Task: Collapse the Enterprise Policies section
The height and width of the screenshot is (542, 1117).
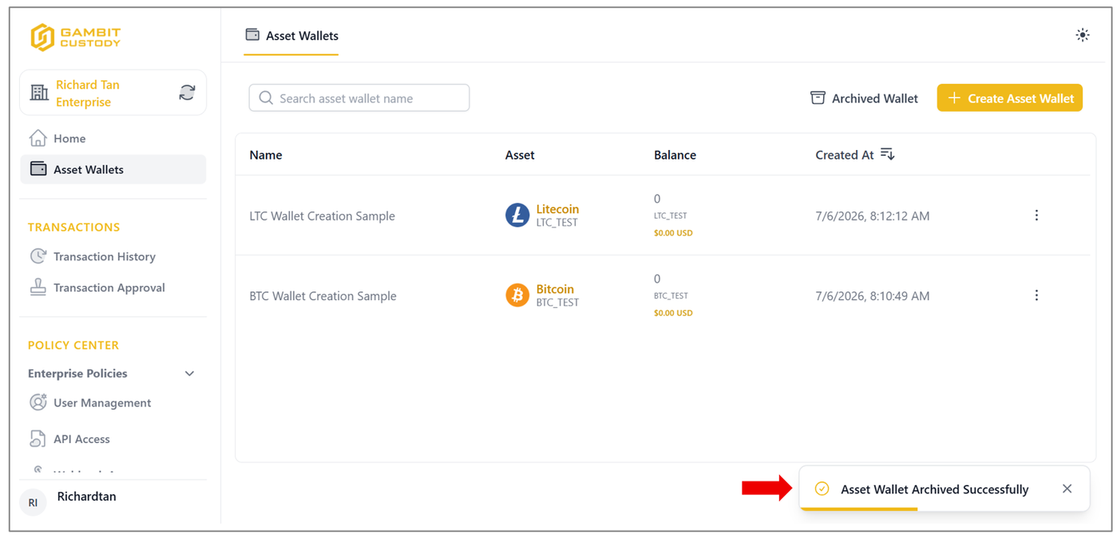Action: (x=189, y=374)
